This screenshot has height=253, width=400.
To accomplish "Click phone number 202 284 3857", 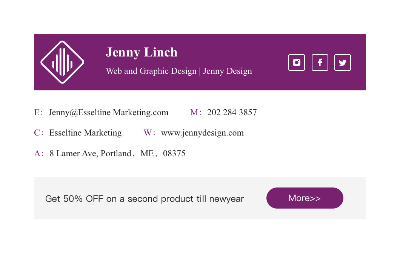I will point(232,113).
